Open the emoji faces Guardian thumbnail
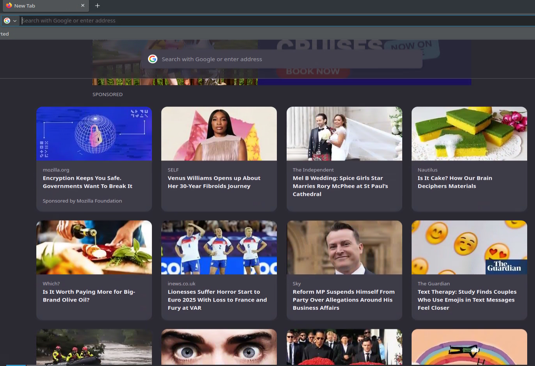This screenshot has height=366, width=535. pyautogui.click(x=469, y=247)
